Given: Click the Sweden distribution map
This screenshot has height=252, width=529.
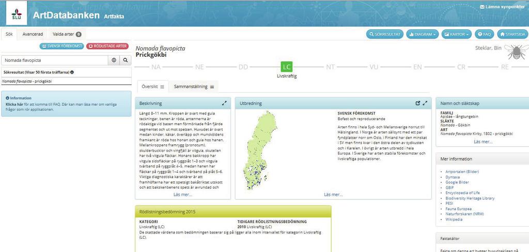Looking at the screenshot, I should coord(260,150).
